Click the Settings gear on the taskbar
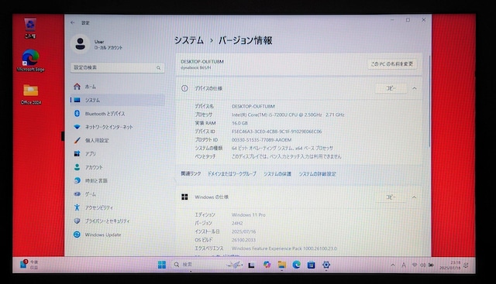The height and width of the screenshot is (284, 496). (326, 265)
